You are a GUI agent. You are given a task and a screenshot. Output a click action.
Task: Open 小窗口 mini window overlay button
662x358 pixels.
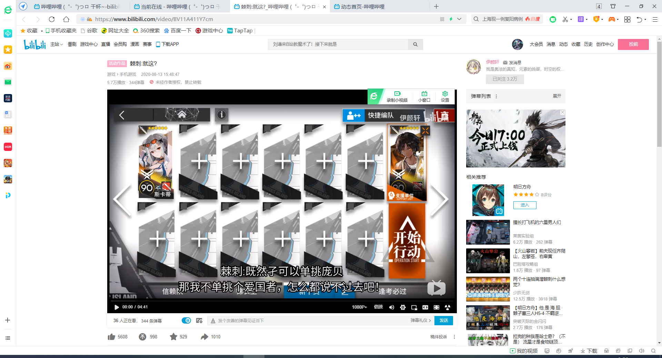coord(424,96)
